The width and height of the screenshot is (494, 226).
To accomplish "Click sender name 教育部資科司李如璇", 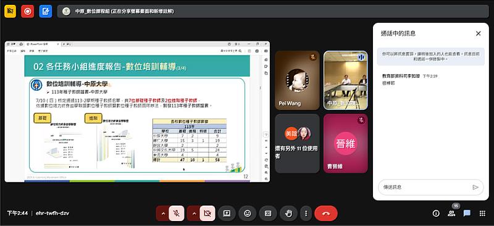I will coord(401,76).
